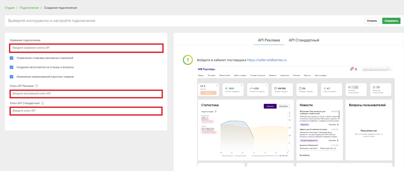Click the step 1 circle icon
404x171 pixels.
click(188, 60)
